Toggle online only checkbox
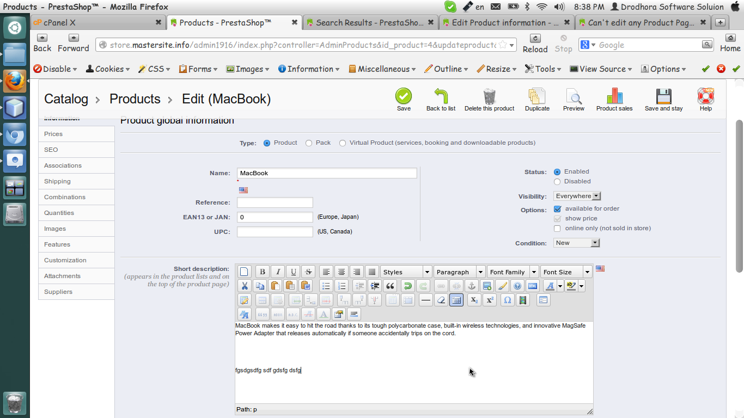 [557, 229]
